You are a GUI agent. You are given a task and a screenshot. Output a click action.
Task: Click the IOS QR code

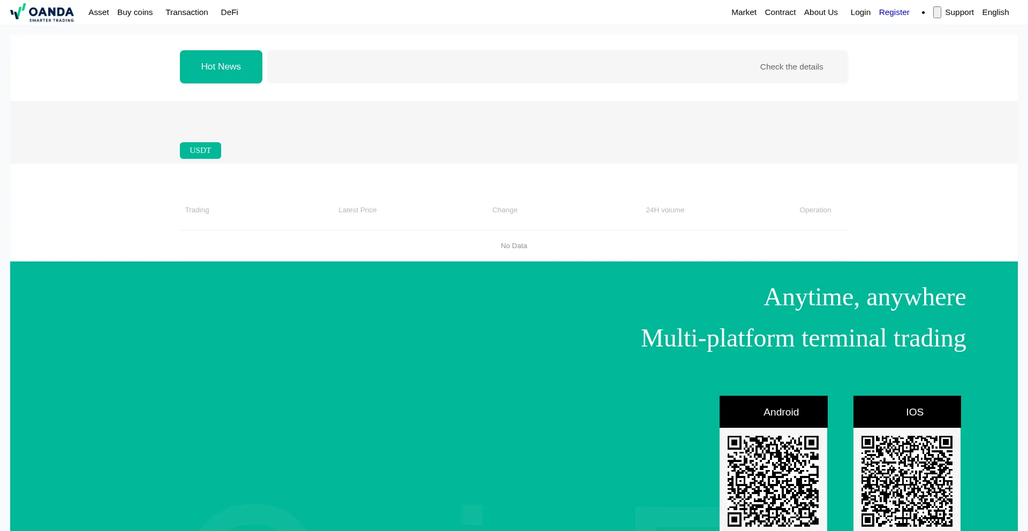907,481
